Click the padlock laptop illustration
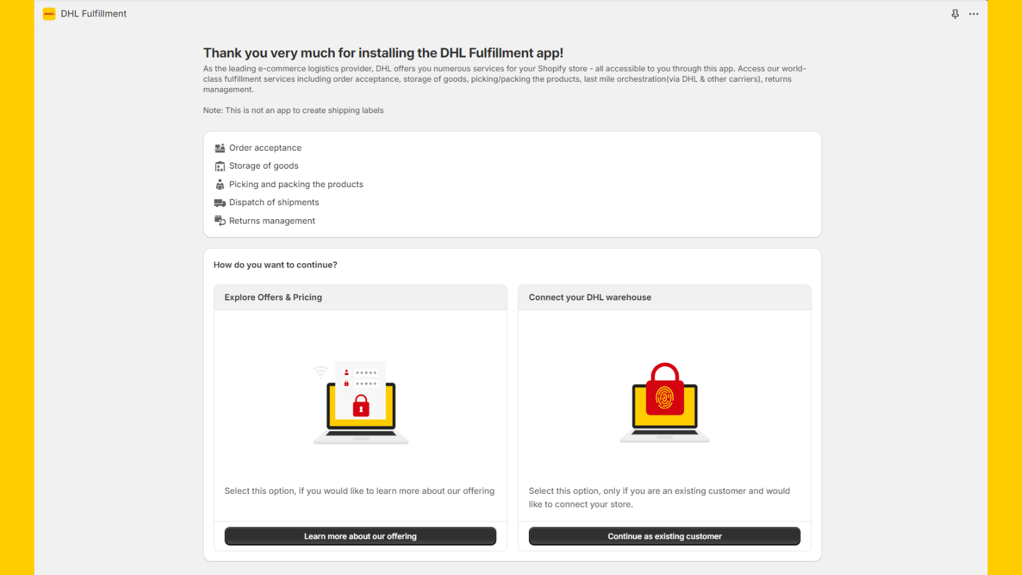The width and height of the screenshot is (1022, 575). point(360,402)
